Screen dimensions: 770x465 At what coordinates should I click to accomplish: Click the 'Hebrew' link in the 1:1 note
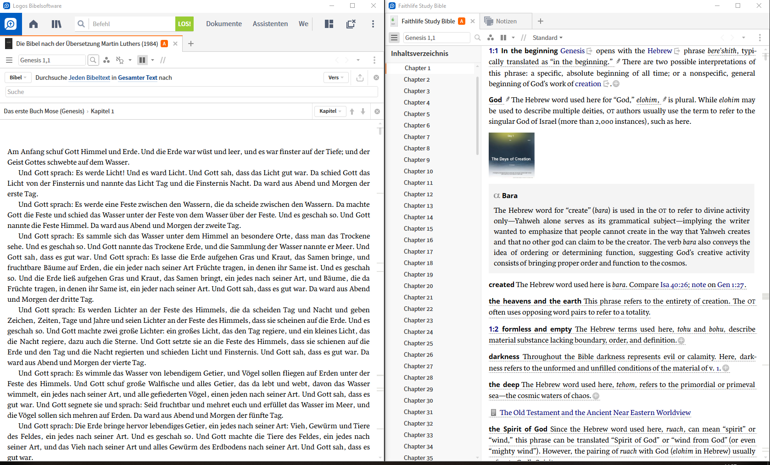tap(659, 51)
